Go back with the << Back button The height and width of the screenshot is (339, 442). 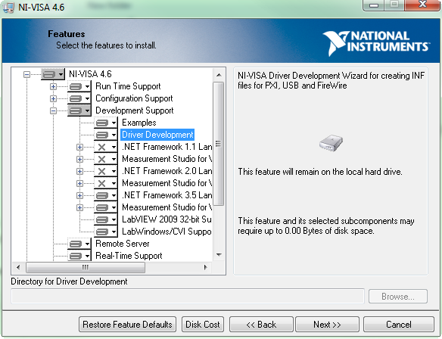pyautogui.click(x=261, y=325)
